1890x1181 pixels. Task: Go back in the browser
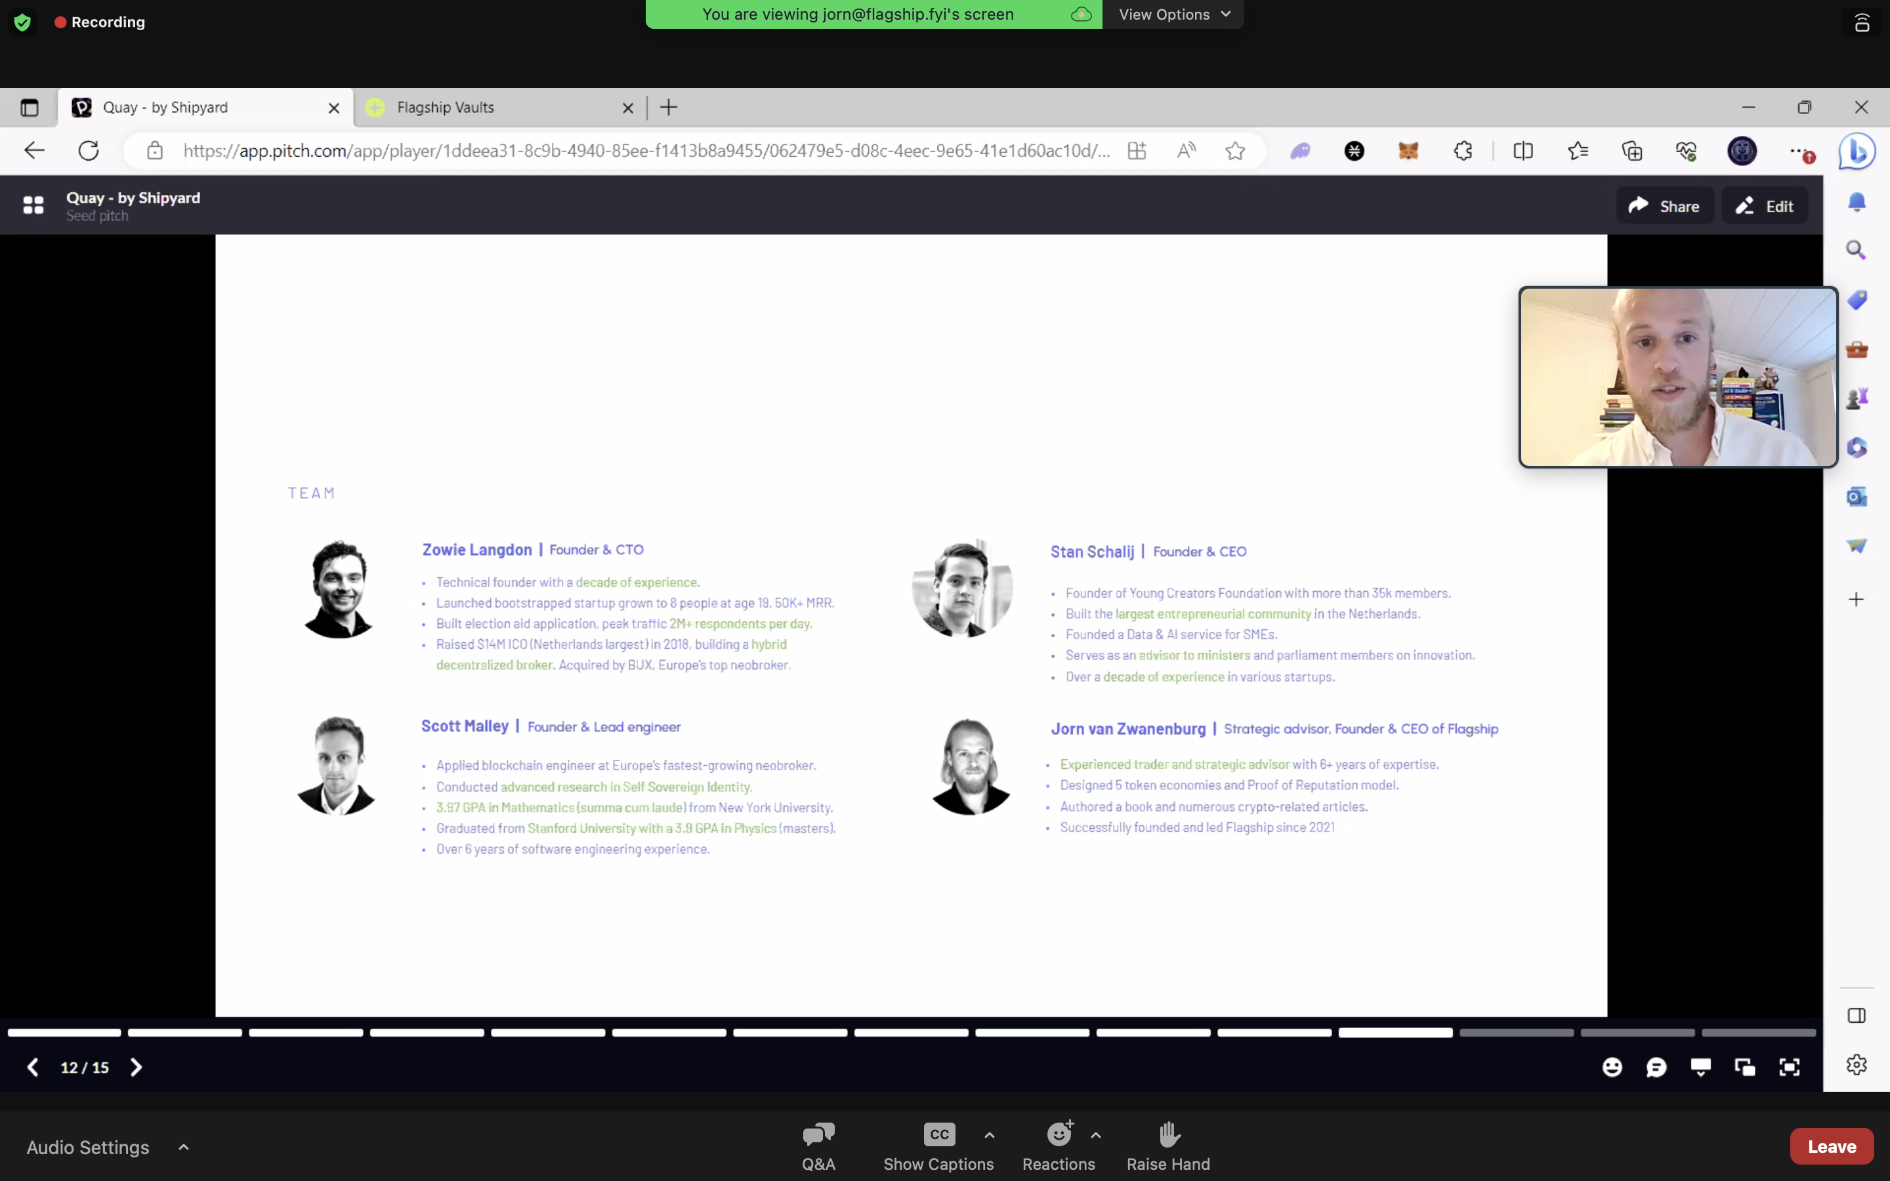[33, 151]
